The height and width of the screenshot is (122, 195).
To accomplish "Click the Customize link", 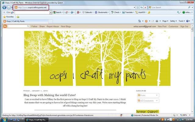I will 173,27.
